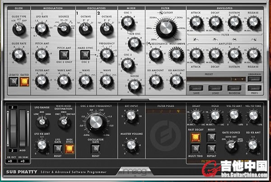This screenshot has height=182, width=271.
Task: Click the large filter Cutoff knob
Action: tap(166, 28)
